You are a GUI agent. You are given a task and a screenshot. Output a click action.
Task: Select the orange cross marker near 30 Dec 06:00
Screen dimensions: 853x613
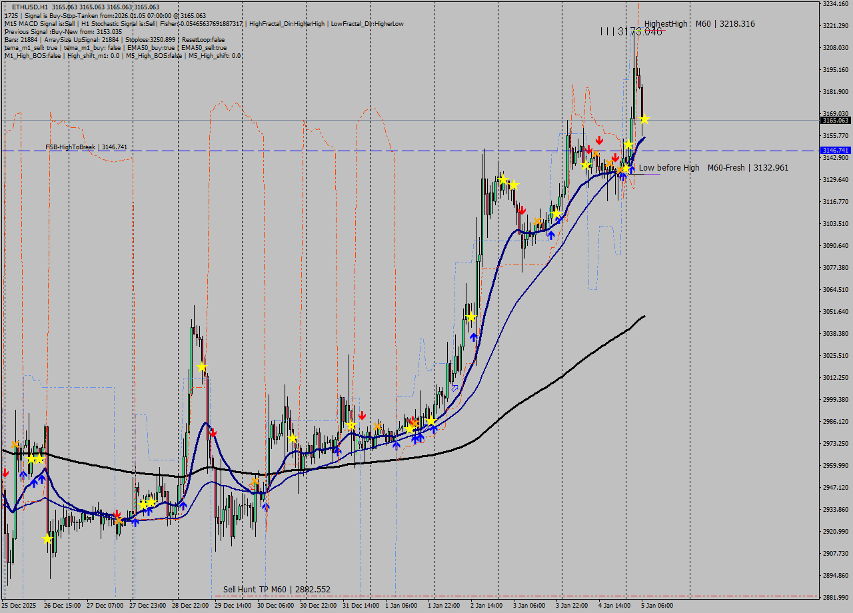(255, 480)
